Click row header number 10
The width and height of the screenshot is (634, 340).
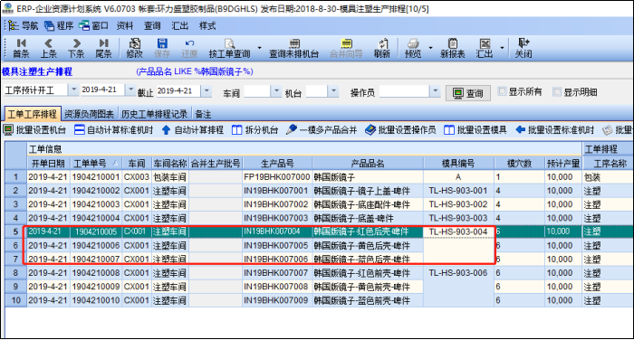click(15, 300)
